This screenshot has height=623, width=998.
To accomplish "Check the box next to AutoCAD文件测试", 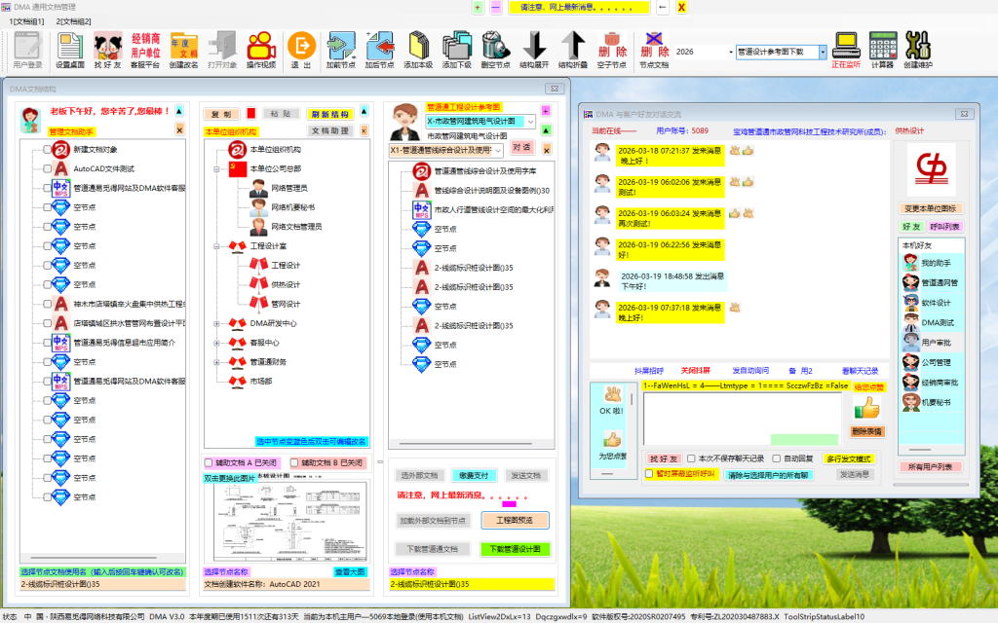I will click(47, 168).
